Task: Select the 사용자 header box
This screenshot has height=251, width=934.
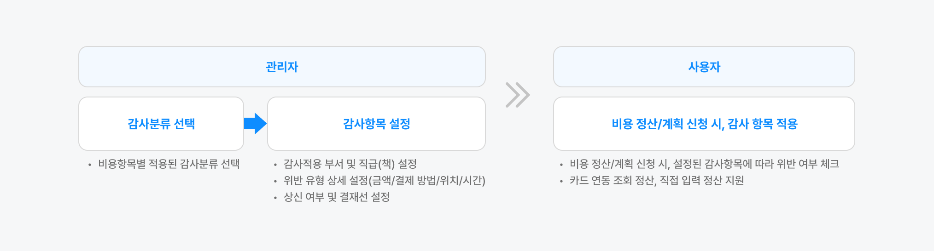Action: 704,67
